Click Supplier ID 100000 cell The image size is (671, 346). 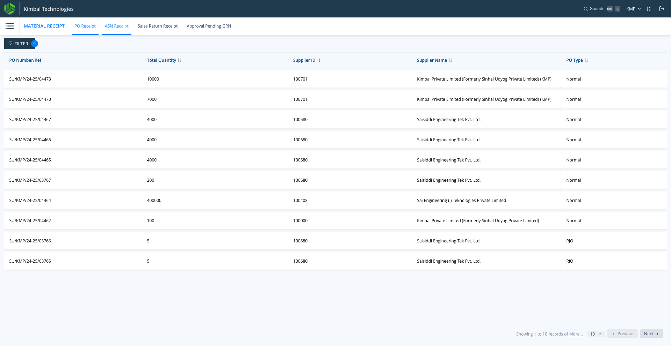click(300, 221)
